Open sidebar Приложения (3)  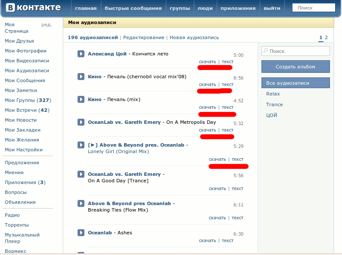click(x=25, y=182)
